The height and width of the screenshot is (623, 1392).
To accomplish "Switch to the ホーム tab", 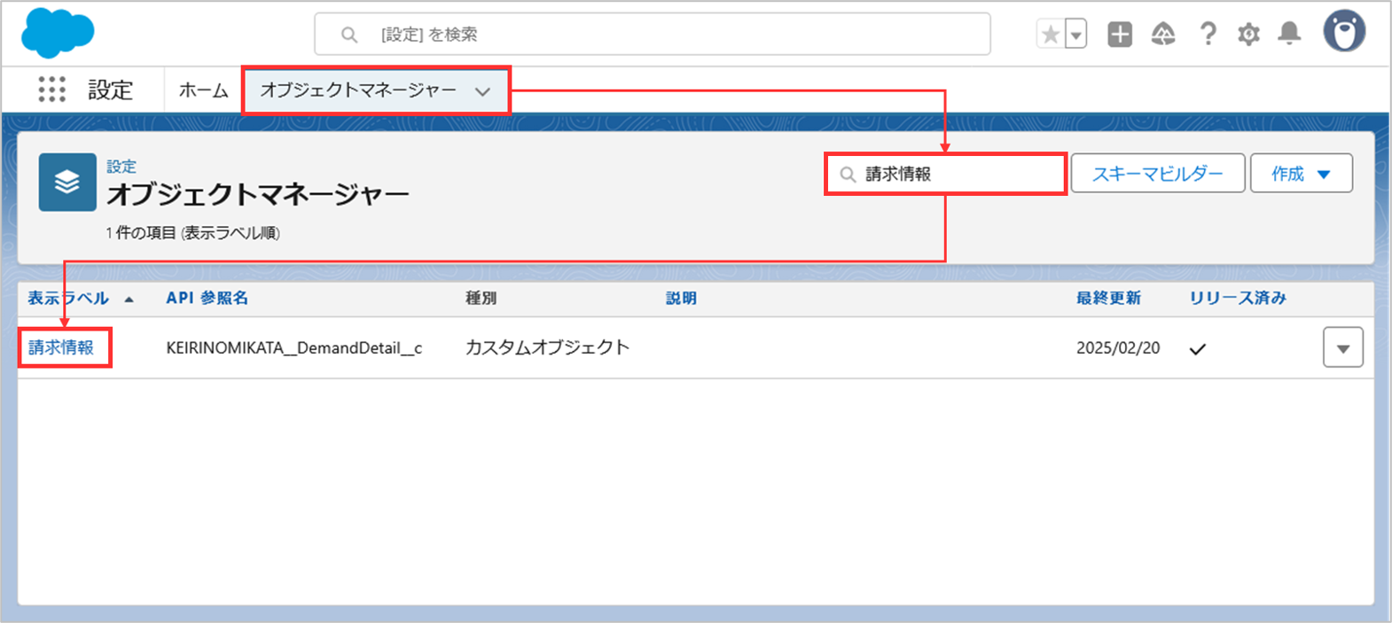I will (203, 90).
